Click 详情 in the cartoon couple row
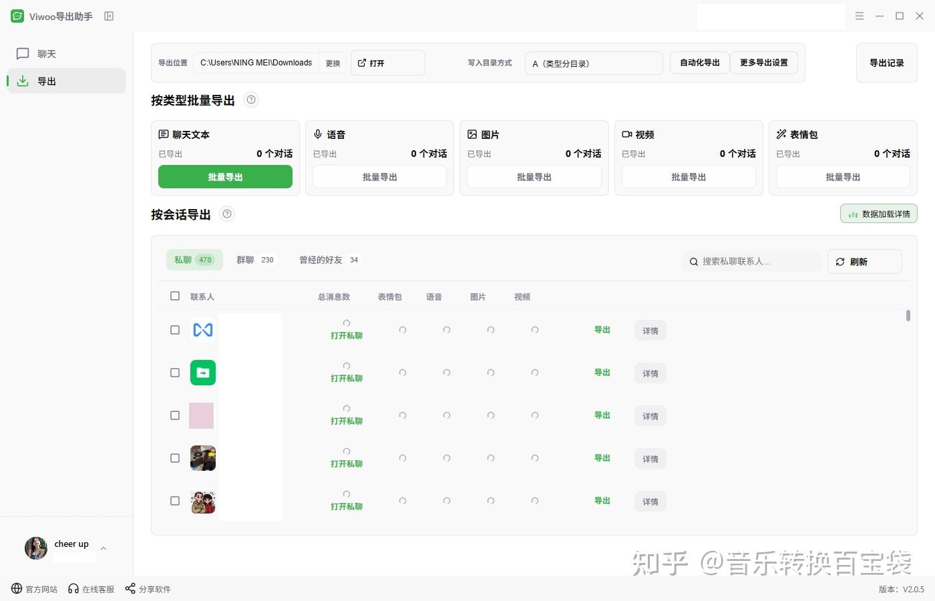 click(x=650, y=502)
